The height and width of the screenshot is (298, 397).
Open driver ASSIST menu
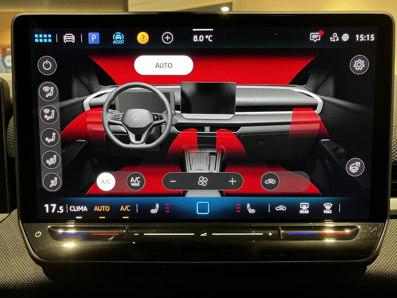coord(118,38)
